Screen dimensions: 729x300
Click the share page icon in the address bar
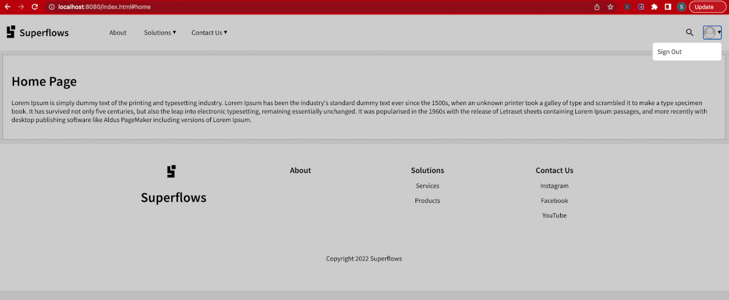click(x=597, y=7)
